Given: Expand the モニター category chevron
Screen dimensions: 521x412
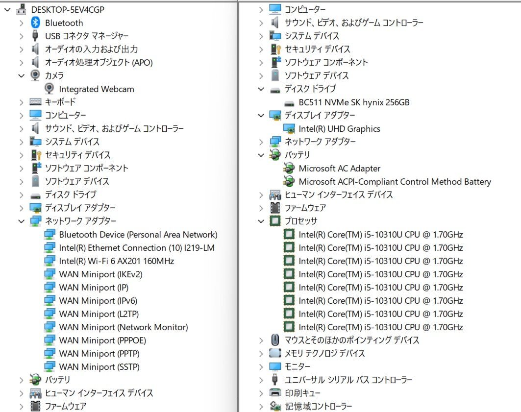Looking at the screenshot, I should pyautogui.click(x=261, y=367).
